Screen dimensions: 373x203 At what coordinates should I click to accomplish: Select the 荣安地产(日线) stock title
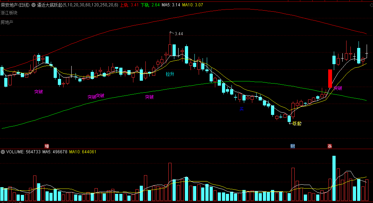[x=15, y=5]
